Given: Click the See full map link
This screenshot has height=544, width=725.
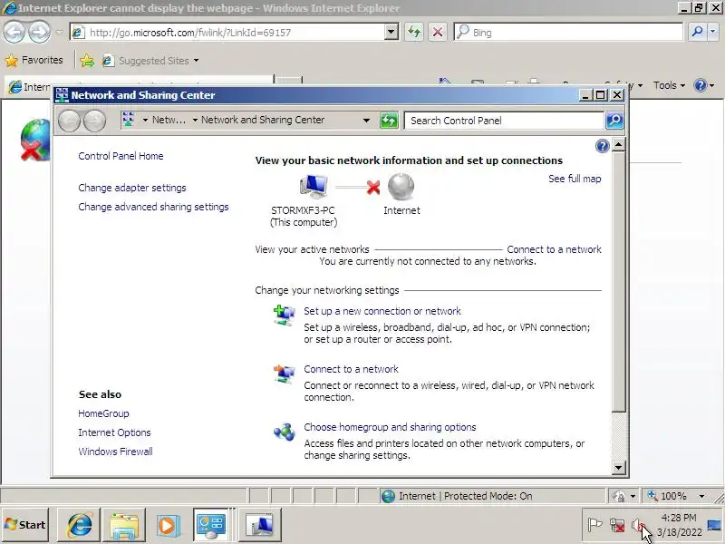Looking at the screenshot, I should (575, 179).
